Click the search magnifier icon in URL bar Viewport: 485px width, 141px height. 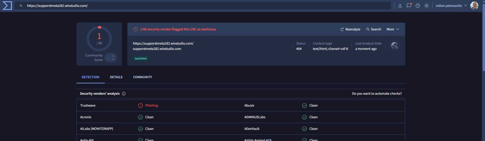point(21,6)
